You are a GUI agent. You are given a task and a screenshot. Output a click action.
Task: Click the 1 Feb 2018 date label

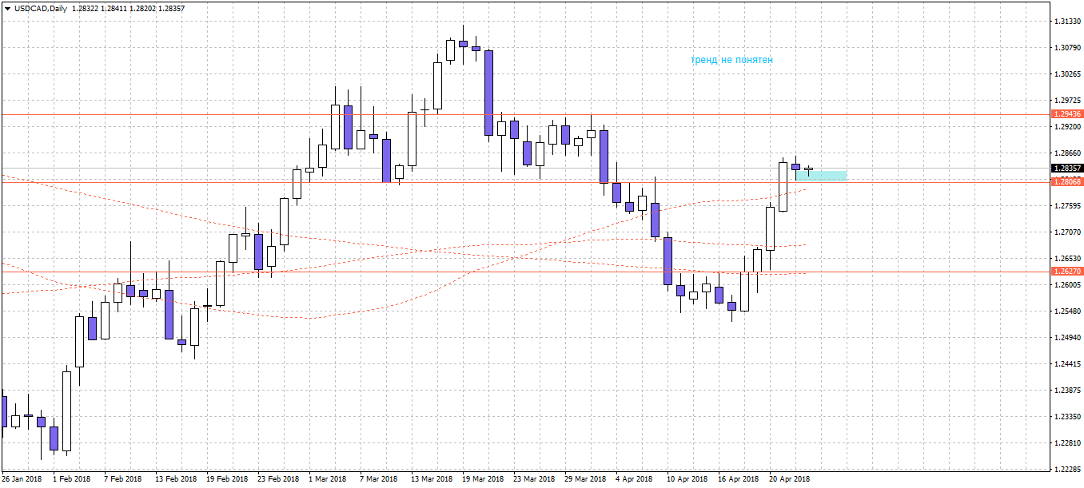click(72, 479)
